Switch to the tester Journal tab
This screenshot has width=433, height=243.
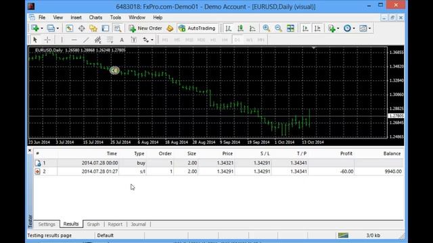[138, 224]
